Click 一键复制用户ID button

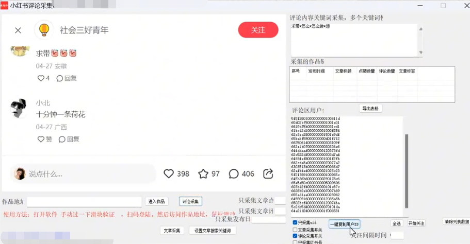tap(344, 224)
